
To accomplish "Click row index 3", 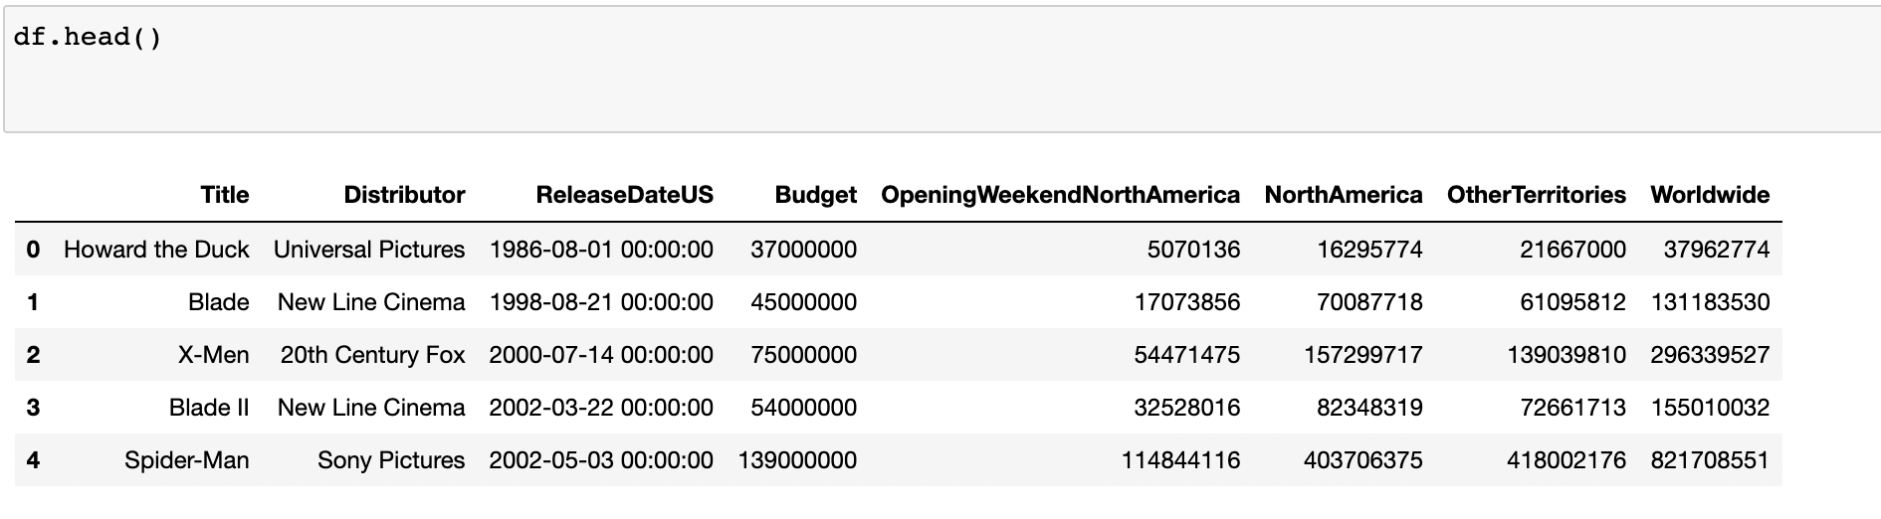I will tap(33, 408).
